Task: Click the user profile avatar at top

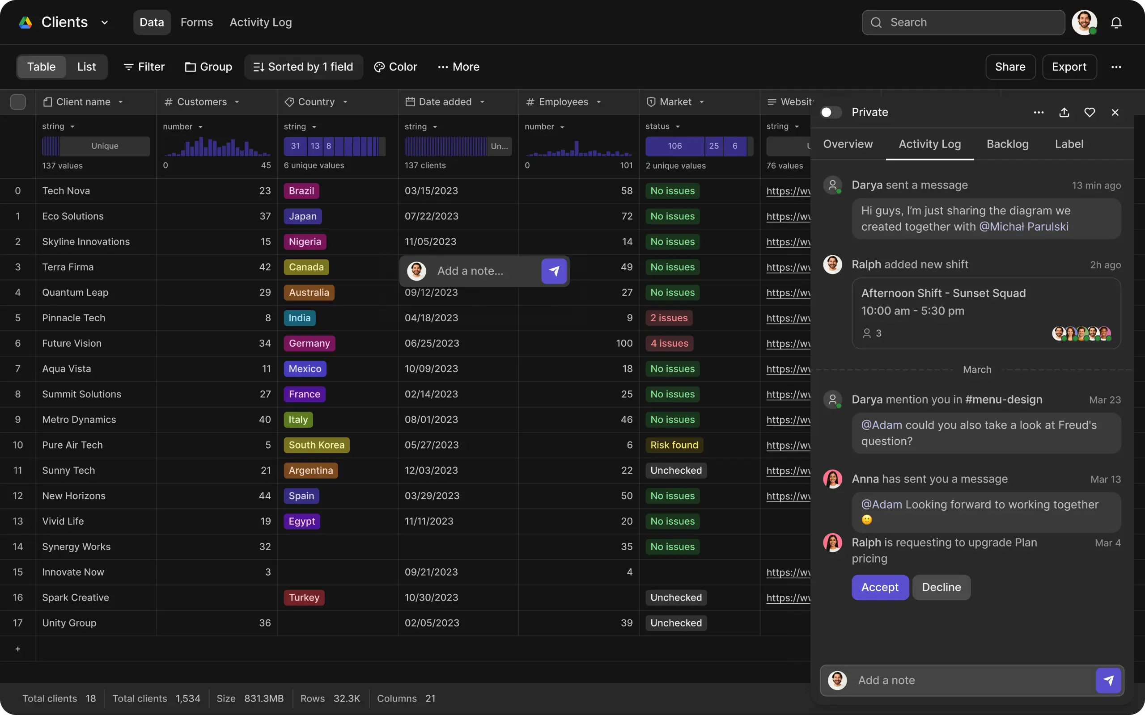Action: click(1084, 23)
